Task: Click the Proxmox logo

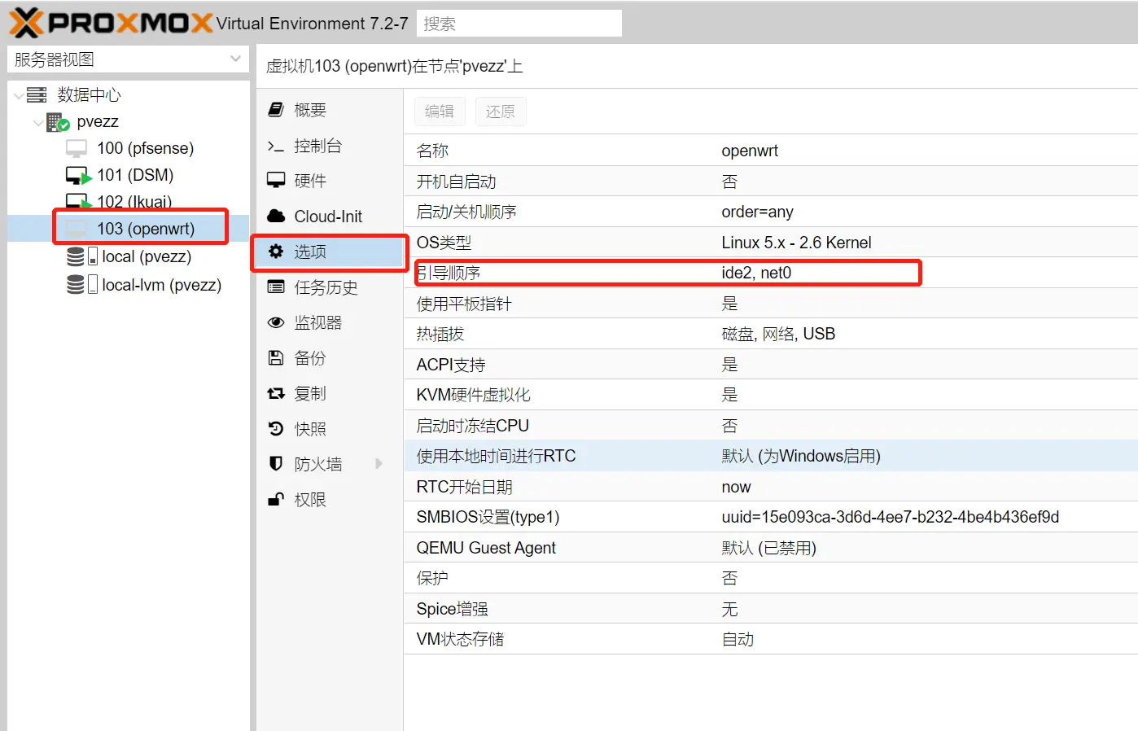Action: point(112,23)
